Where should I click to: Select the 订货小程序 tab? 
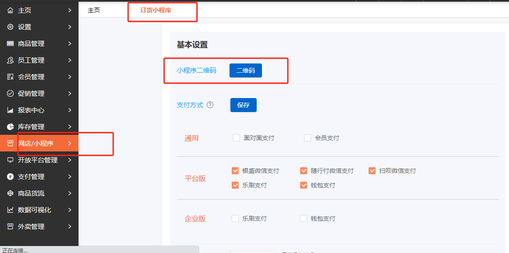[x=156, y=10]
